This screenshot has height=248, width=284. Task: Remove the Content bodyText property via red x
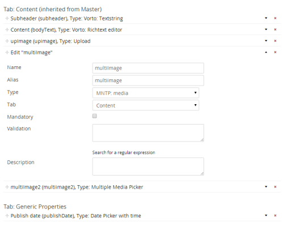(275, 29)
